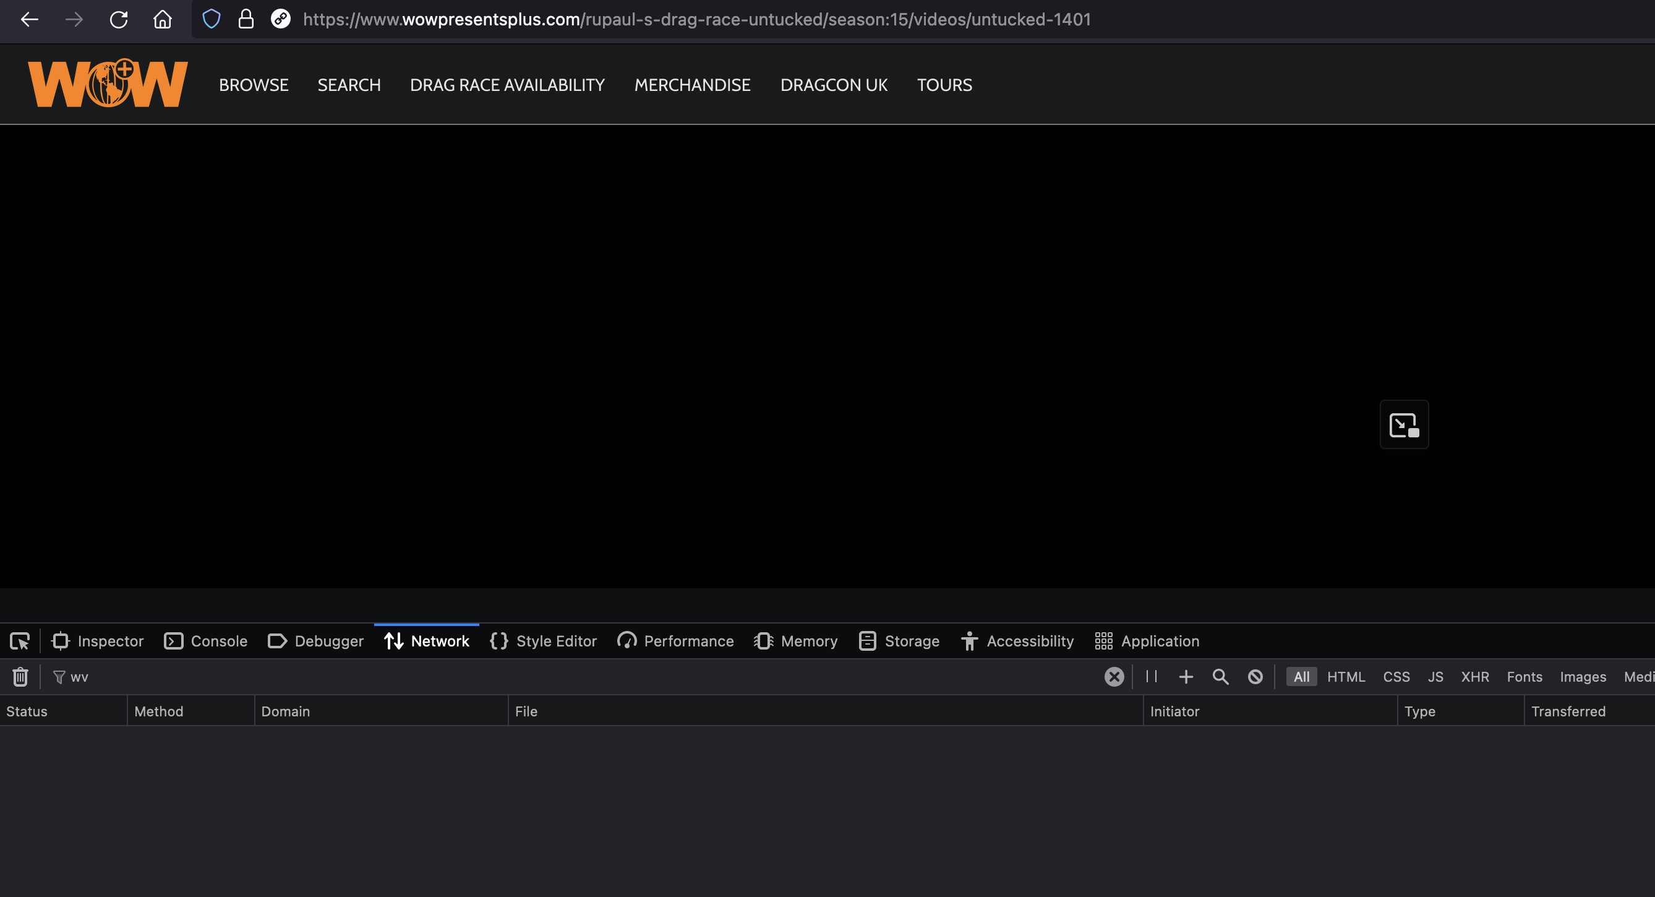This screenshot has height=897, width=1655.
Task: Clear network log with trash icon
Action: (20, 677)
